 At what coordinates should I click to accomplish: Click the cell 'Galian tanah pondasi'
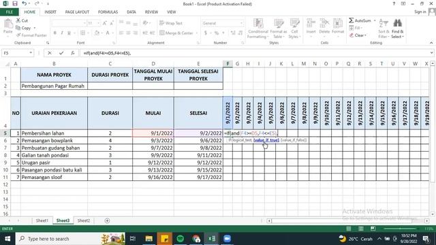coord(54,155)
